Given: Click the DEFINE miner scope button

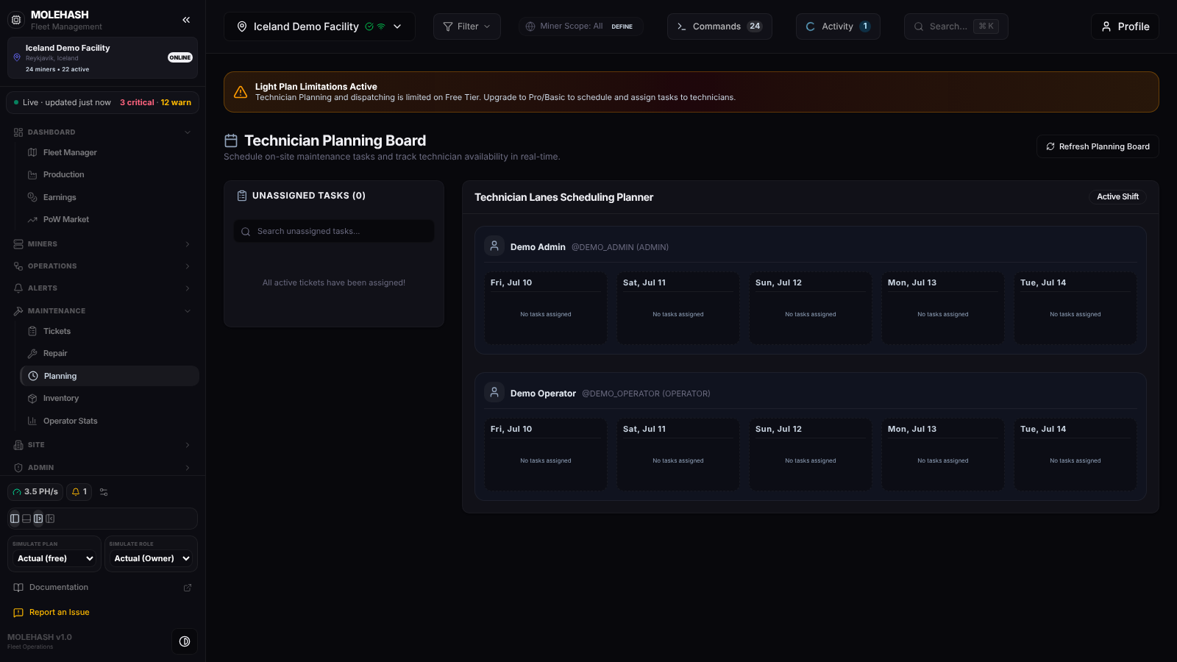Looking at the screenshot, I should [x=622, y=26].
